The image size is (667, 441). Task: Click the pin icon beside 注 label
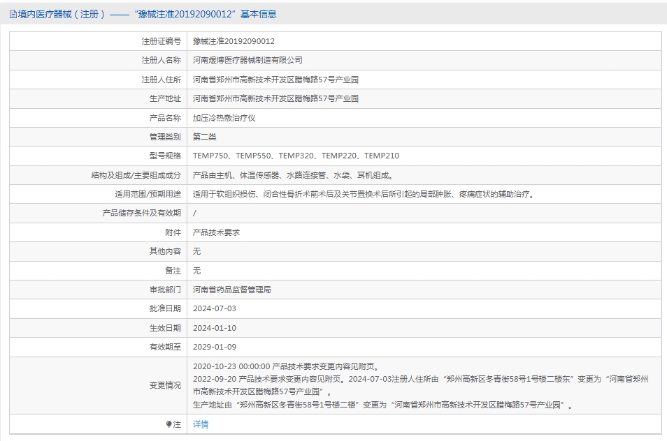click(x=168, y=424)
